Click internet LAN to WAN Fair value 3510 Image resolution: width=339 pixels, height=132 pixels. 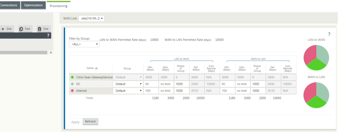tap(197, 91)
